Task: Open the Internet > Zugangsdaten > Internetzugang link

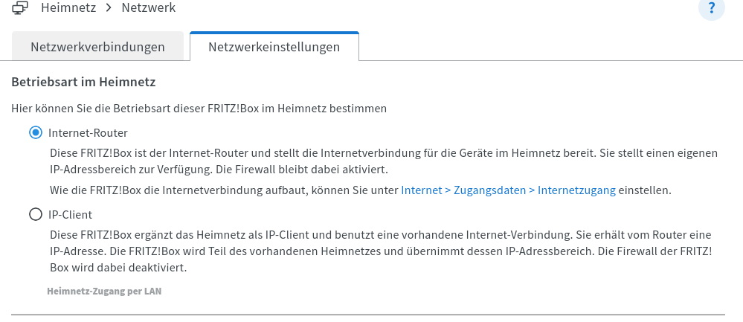Action: [508, 190]
